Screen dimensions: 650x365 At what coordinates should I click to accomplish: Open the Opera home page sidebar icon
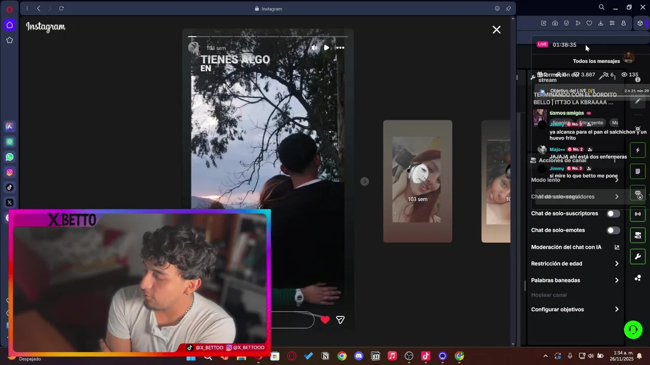tap(10, 25)
